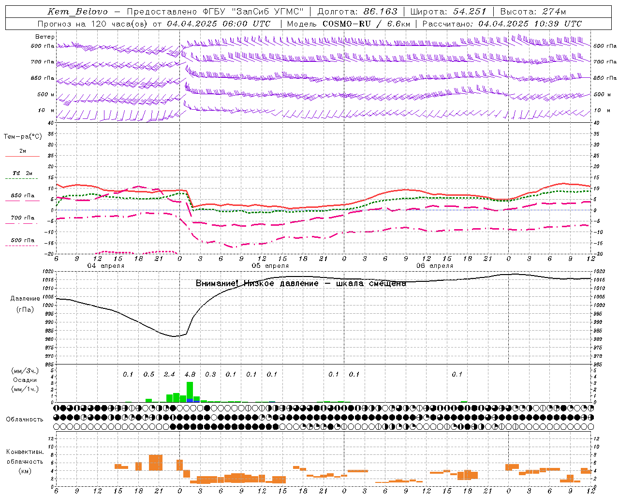Click the '05 апреля' date label
The width and height of the screenshot is (619, 495).
(x=270, y=266)
